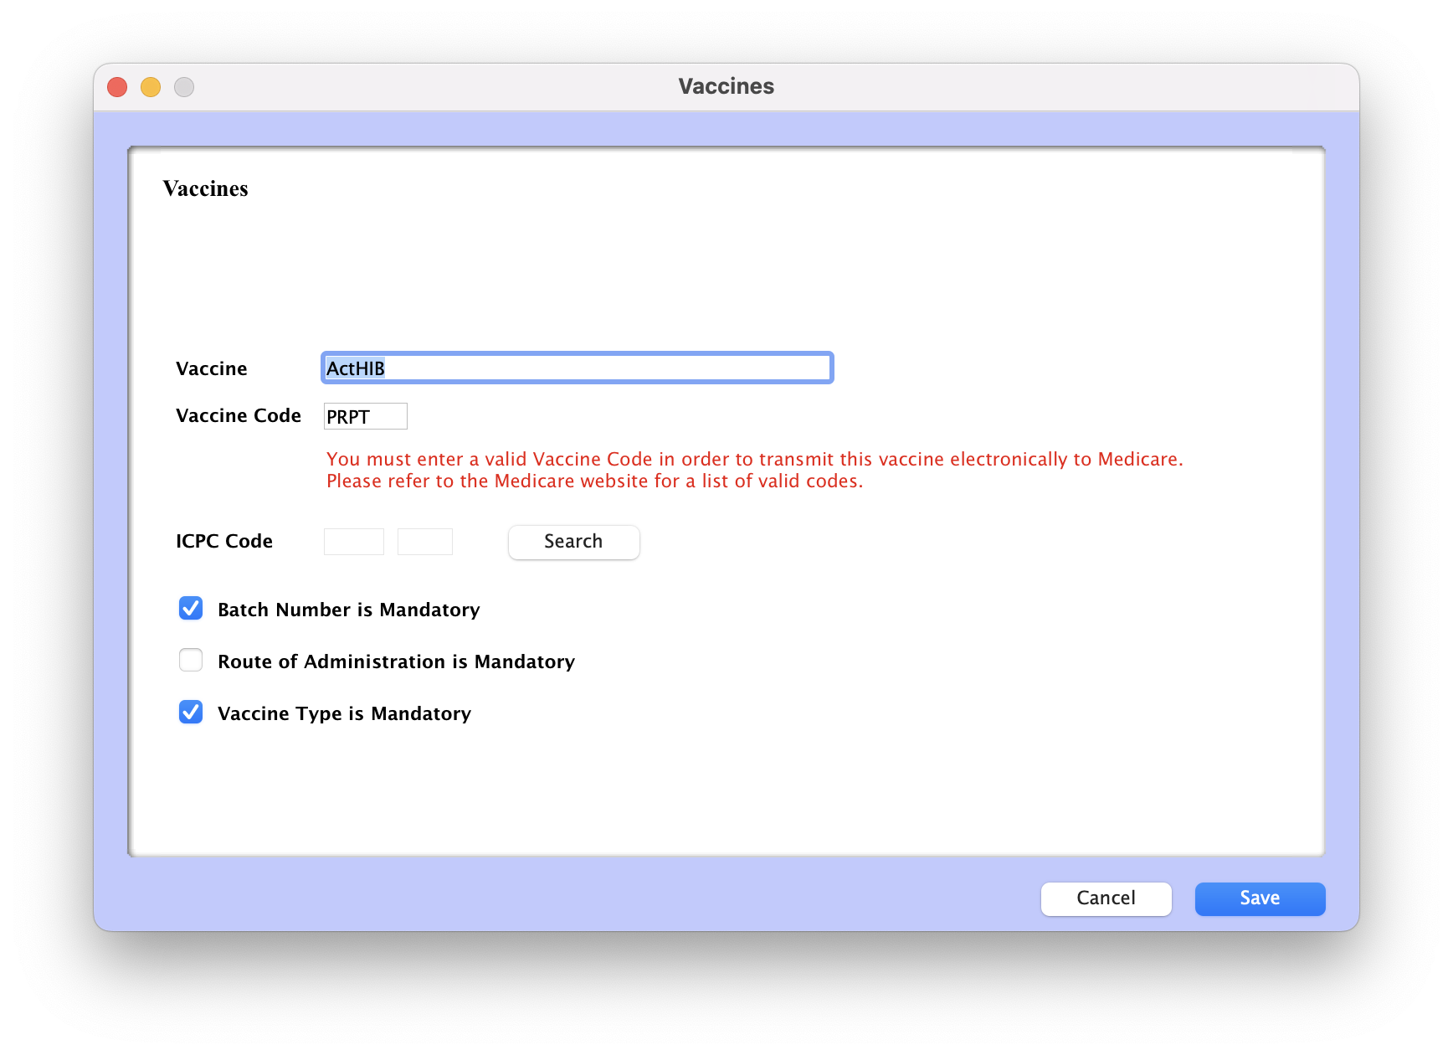Click the Vaccines title in the title bar
Viewport: 1453px width, 1055px height.
coord(726,86)
